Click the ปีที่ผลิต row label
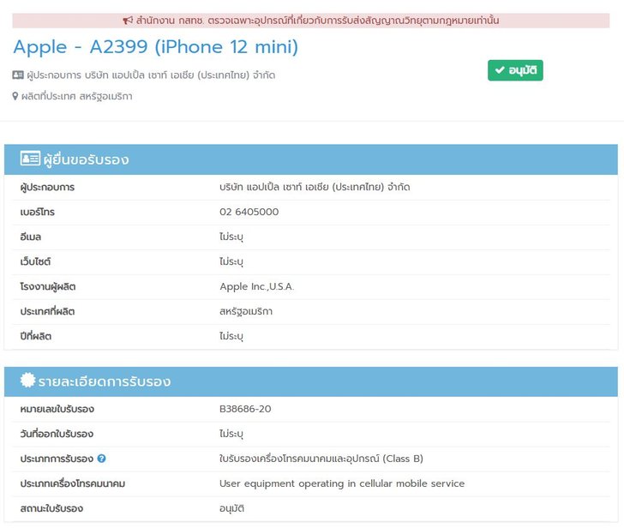Image resolution: width=624 pixels, height=528 pixels. coord(36,336)
